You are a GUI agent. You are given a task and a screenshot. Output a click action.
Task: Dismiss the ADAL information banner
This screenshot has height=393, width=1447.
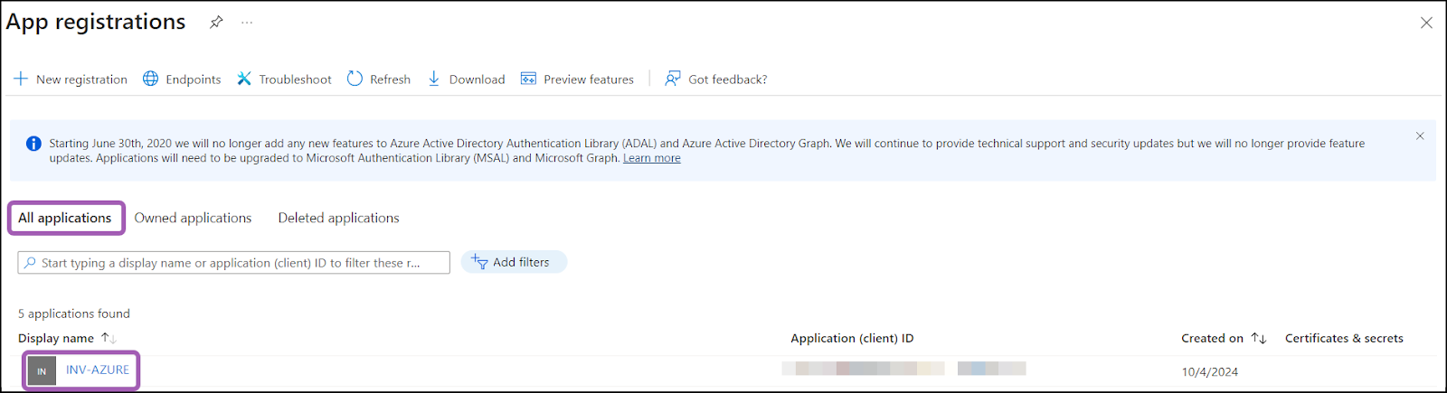[1420, 136]
